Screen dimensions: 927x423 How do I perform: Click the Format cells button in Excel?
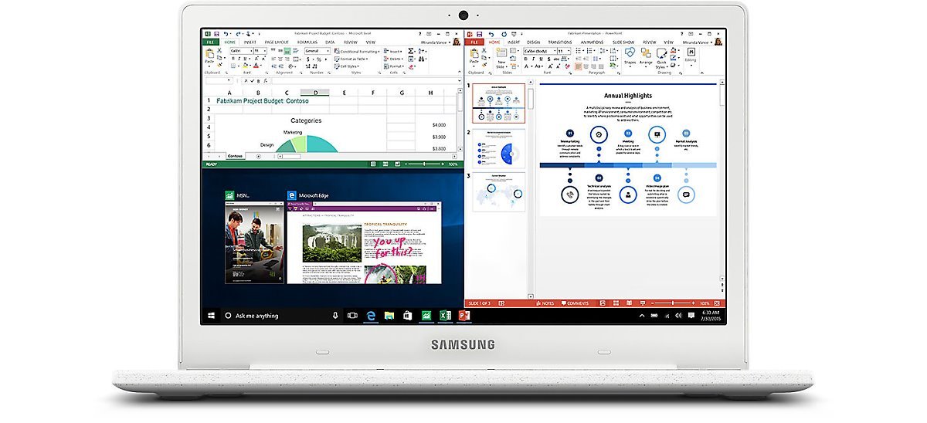coord(393,66)
